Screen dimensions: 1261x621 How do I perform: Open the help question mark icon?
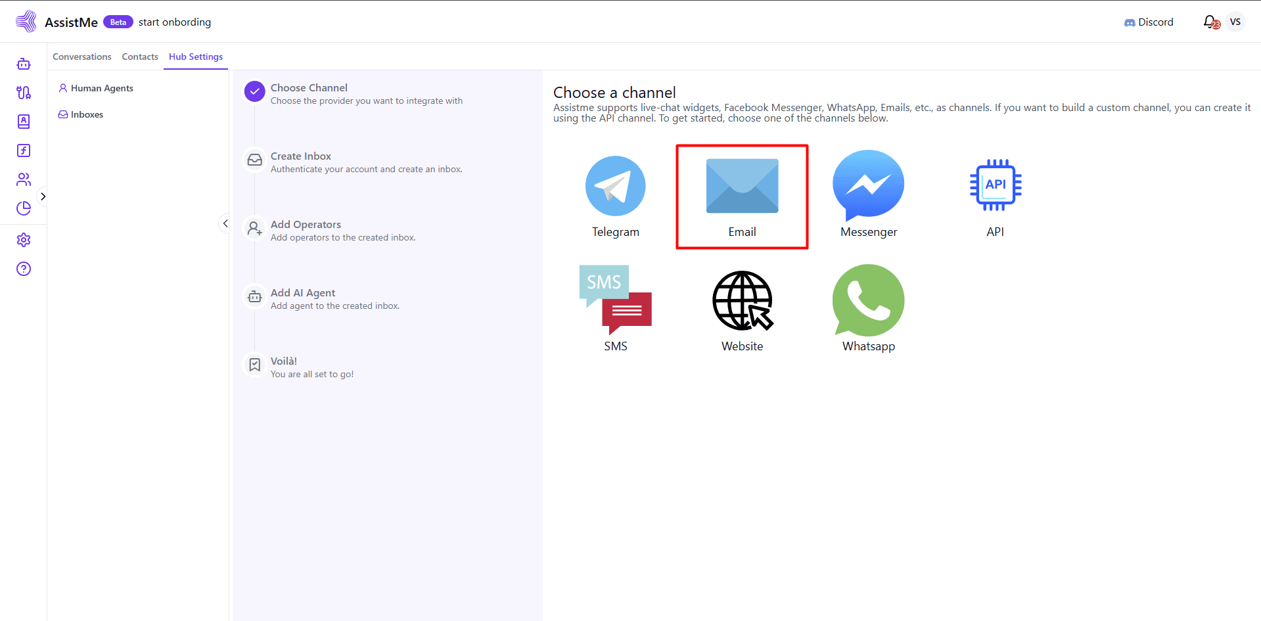click(x=24, y=269)
